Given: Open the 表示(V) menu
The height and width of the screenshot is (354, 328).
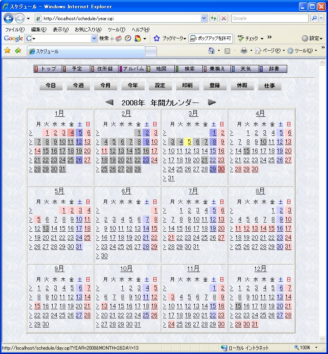Looking at the screenshot, I should (x=61, y=30).
